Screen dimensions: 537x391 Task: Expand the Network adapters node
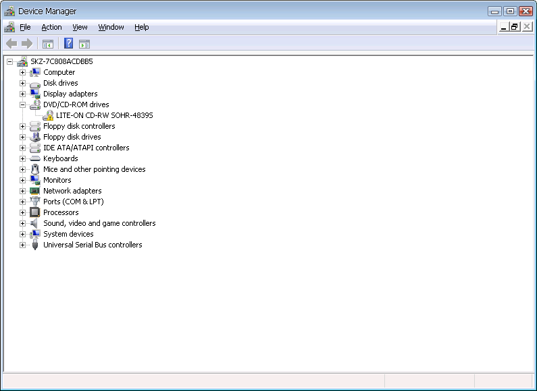22,191
